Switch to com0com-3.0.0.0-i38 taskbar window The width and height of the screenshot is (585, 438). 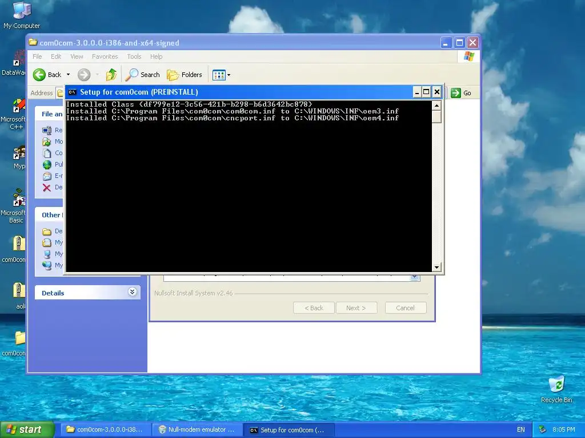tap(106, 430)
